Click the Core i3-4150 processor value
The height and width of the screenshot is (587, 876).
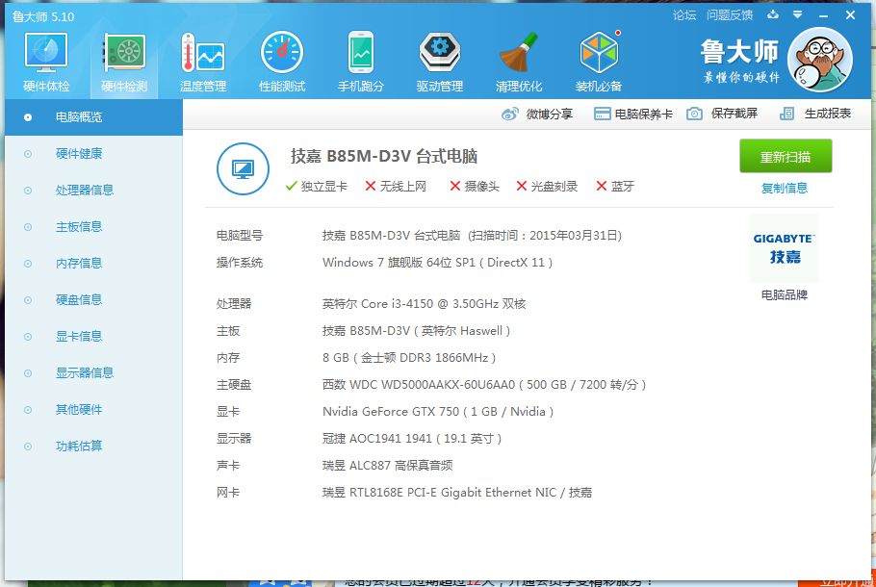[x=424, y=304]
